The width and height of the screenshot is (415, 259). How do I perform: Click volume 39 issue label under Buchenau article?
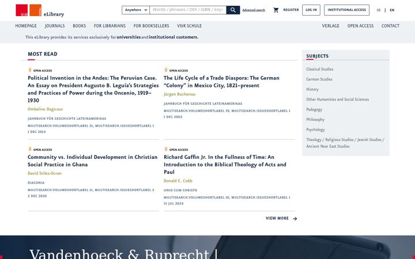[227, 111]
